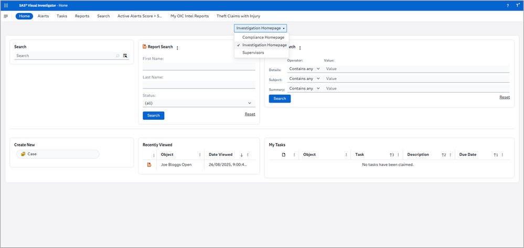This screenshot has width=524, height=248.
Task: Open column menu of the Task column
Action: [398, 155]
